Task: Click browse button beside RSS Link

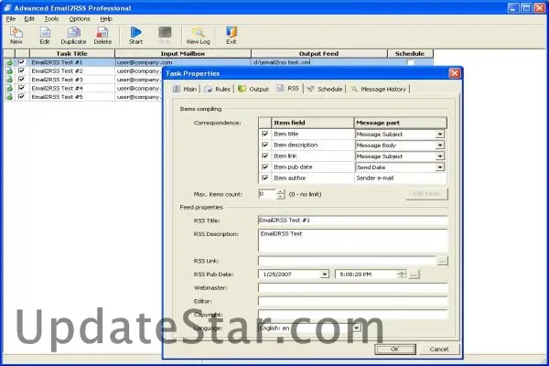Action: [443, 261]
